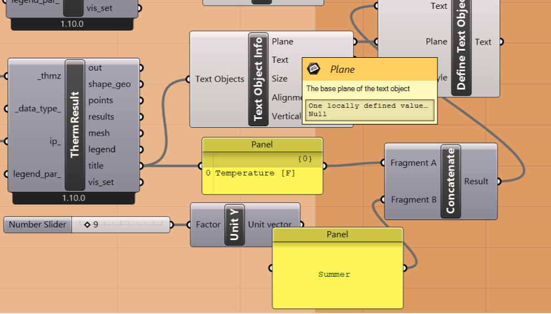Click the Plane output of Text Object Info
Viewport: 551px width, 314px height.
(x=283, y=41)
